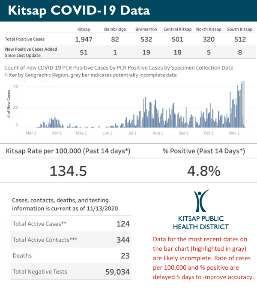Click the 4.8% positive value
Screen dimensions: 257x292
[203, 171]
